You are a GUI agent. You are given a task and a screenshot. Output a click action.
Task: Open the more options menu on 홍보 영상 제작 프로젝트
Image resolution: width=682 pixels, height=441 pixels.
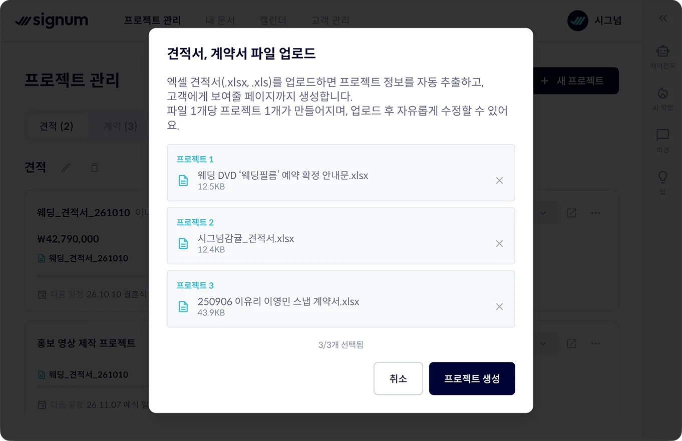[x=595, y=343]
